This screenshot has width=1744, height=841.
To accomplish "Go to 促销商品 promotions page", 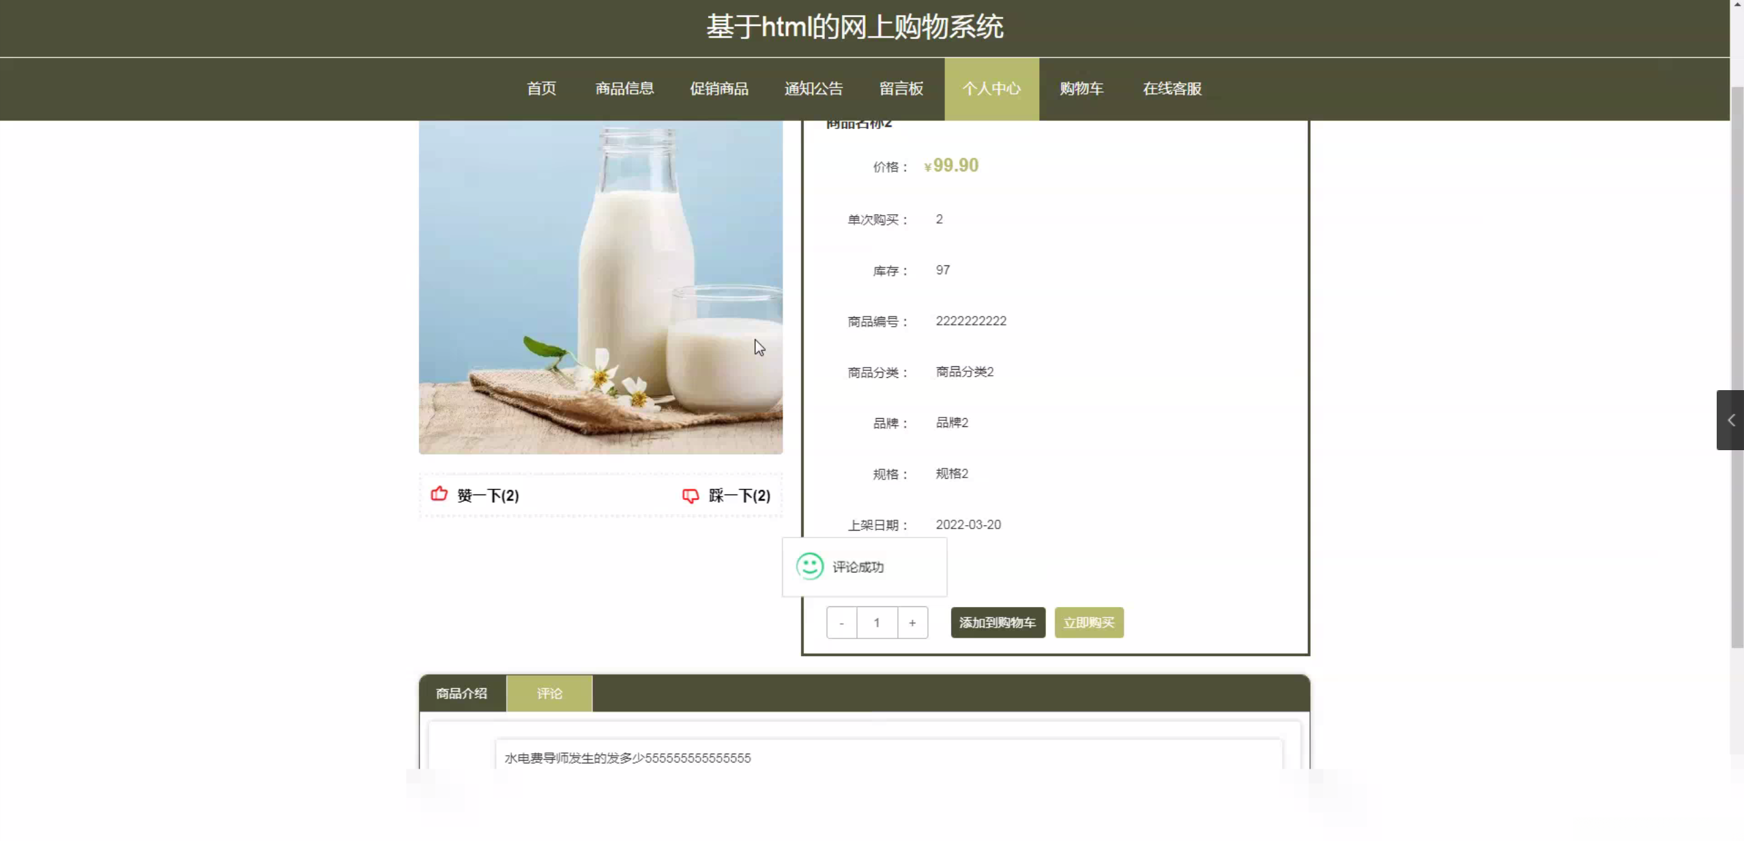I will point(718,89).
